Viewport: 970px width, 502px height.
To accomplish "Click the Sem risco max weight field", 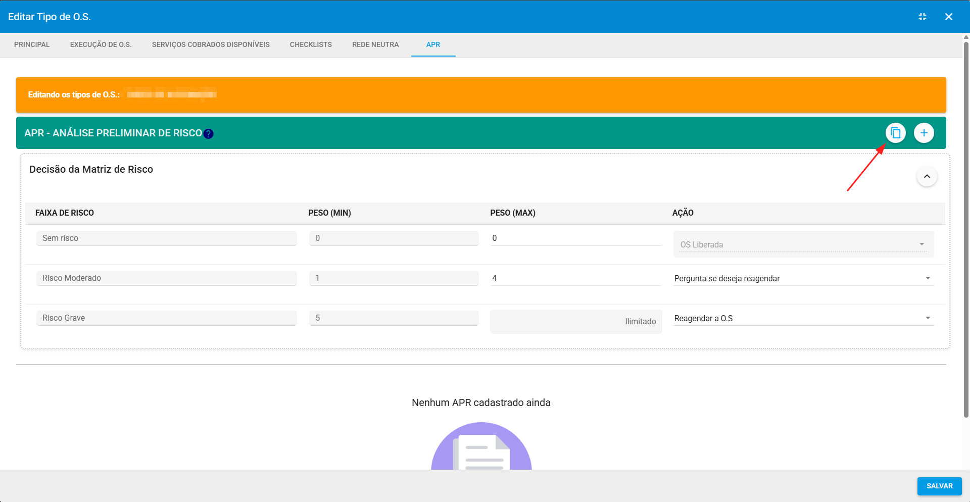I will click(x=575, y=238).
